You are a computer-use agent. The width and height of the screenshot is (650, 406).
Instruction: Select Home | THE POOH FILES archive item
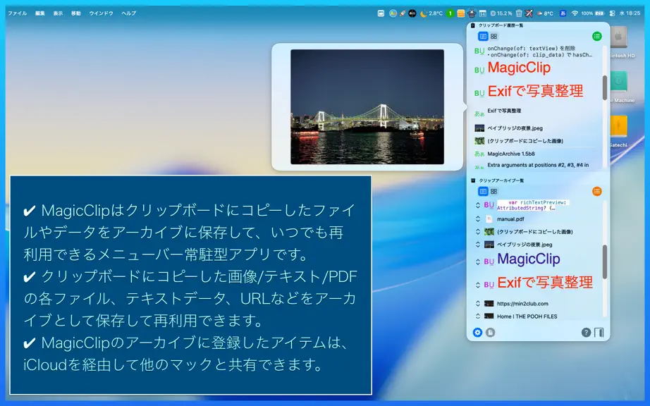click(527, 316)
